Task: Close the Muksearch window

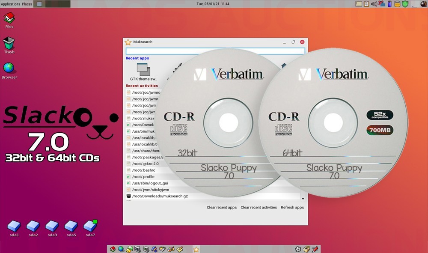Action: pyautogui.click(x=302, y=42)
